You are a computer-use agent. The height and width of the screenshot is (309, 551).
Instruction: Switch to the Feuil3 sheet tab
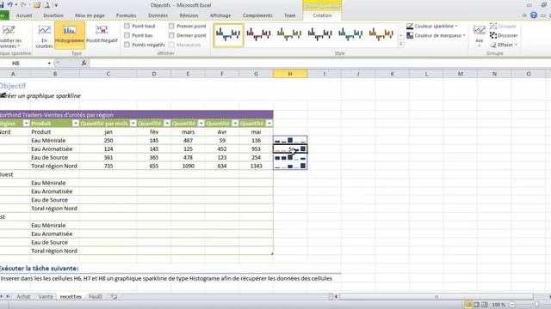click(96, 296)
